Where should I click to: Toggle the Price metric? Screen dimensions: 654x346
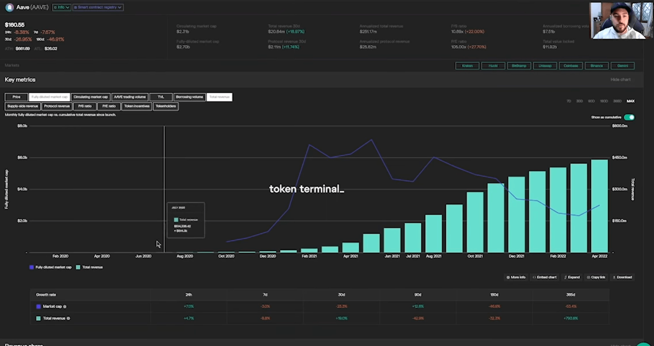click(x=16, y=97)
